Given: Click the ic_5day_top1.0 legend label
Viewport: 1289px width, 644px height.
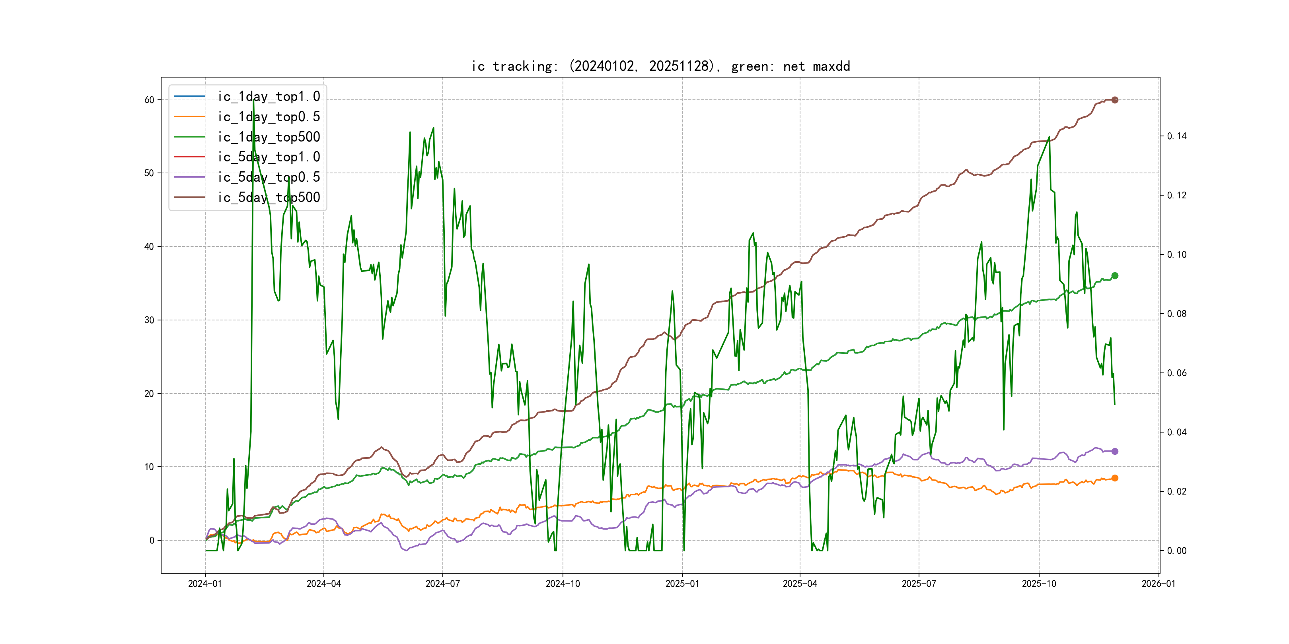Looking at the screenshot, I should [x=269, y=157].
